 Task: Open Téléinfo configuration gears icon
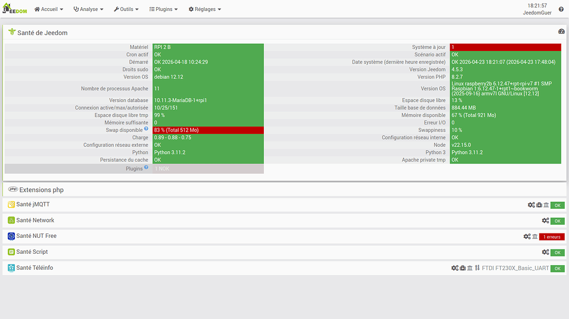click(455, 268)
